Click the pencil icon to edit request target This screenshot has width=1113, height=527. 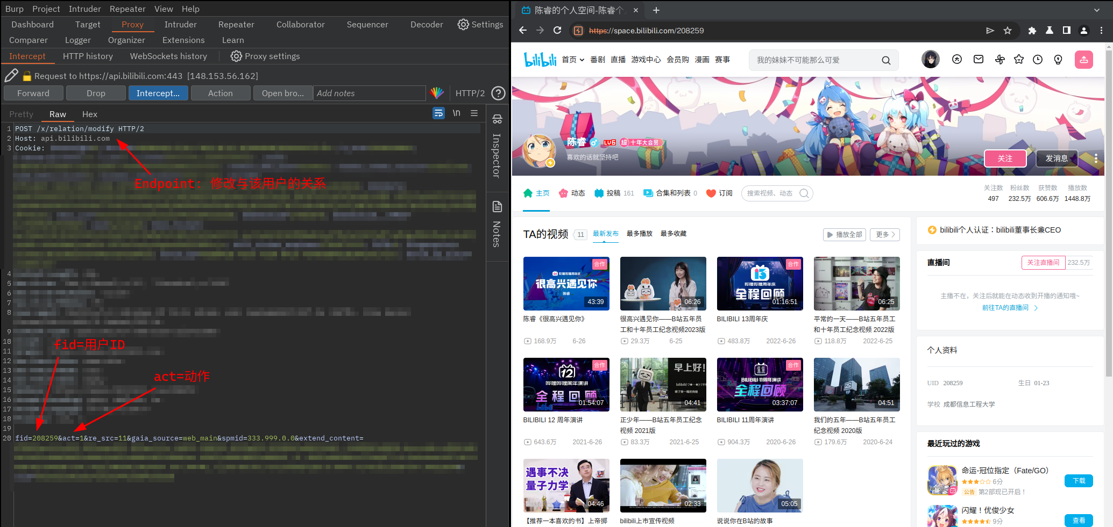tap(11, 76)
